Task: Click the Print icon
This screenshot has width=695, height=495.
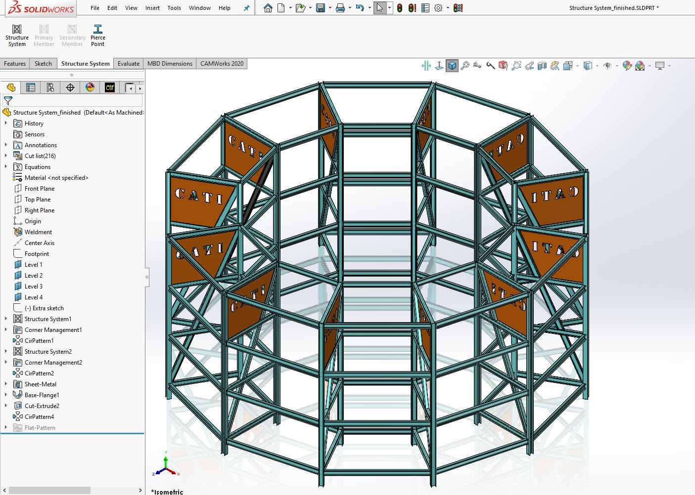Action: click(x=340, y=8)
